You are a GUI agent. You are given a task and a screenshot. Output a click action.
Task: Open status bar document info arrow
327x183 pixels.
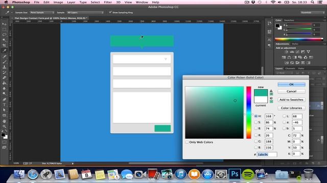[73, 164]
